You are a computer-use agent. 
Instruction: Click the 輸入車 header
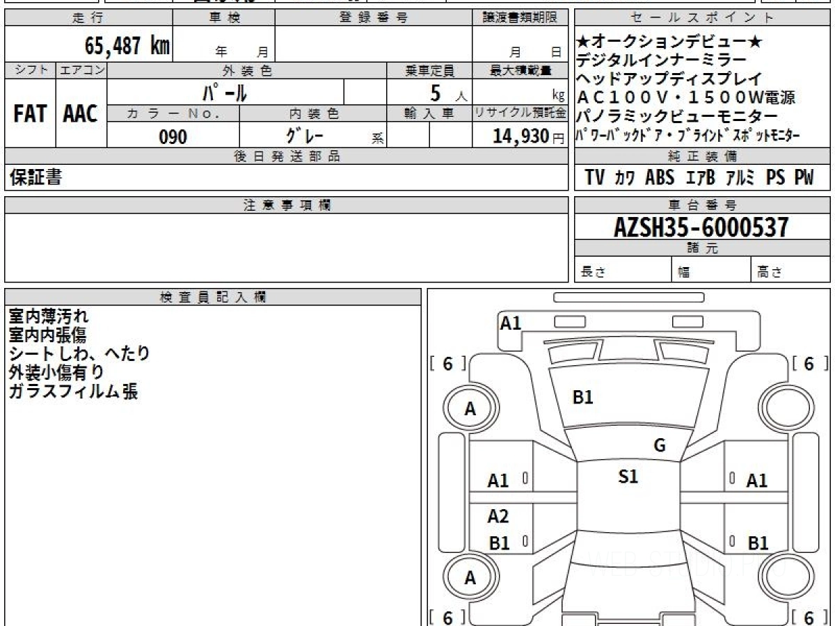[429, 113]
